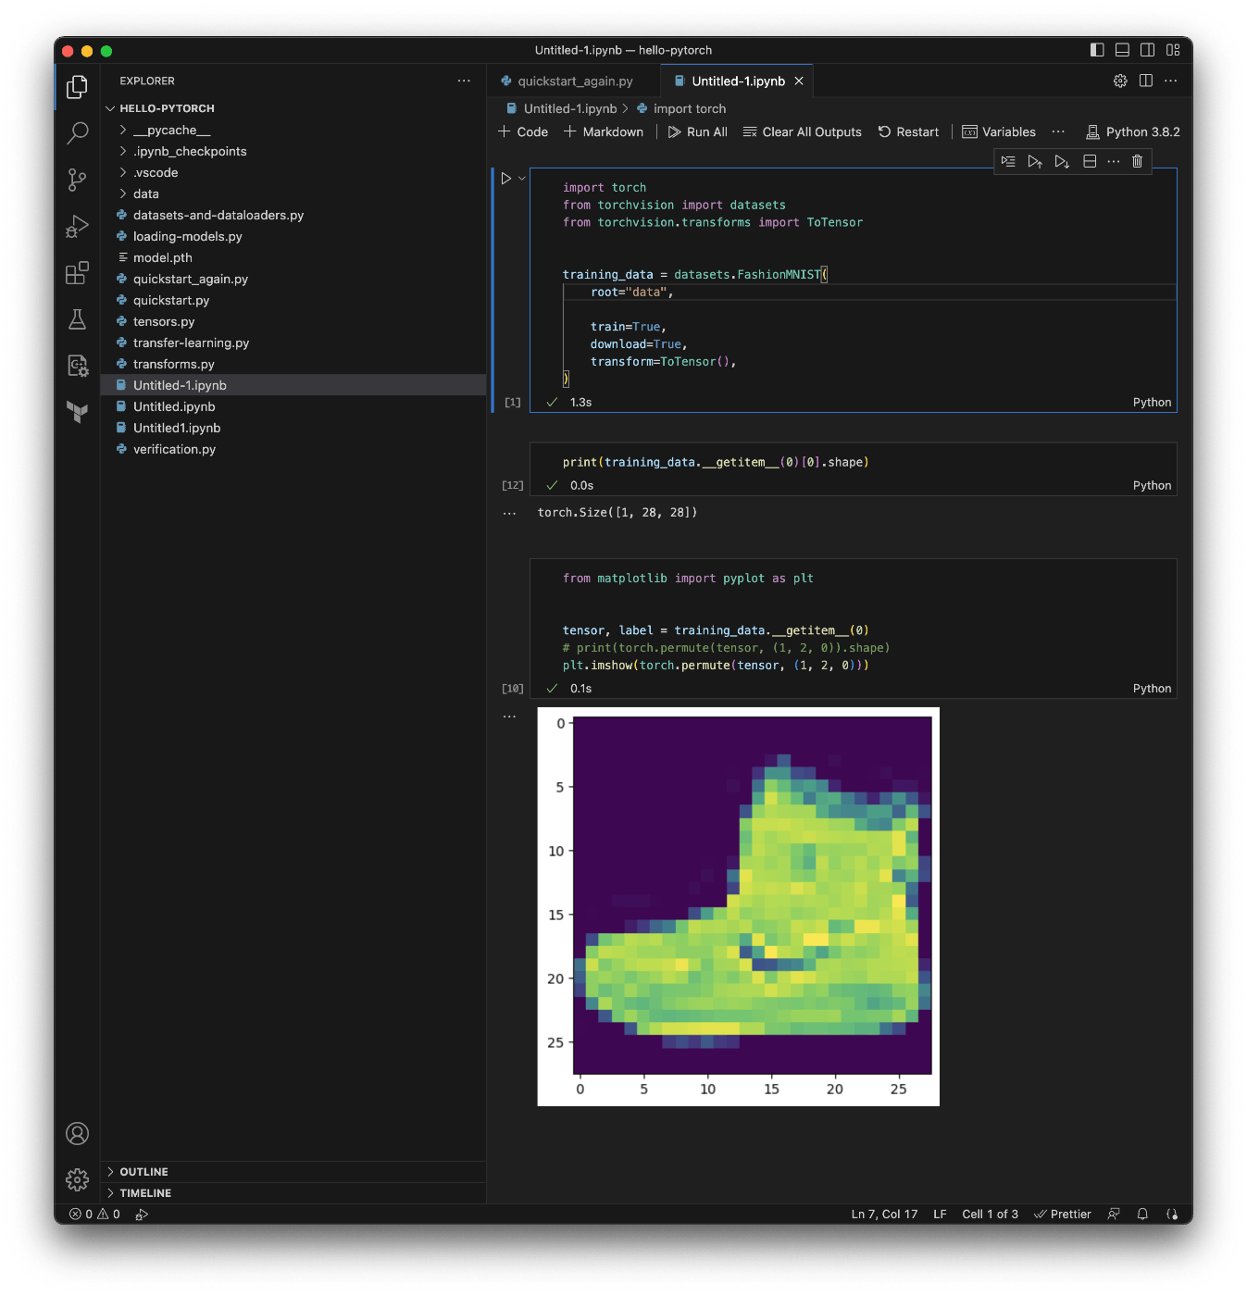Viewport: 1247px width, 1296px height.
Task: Open notebook toolbar overflow ellipsis after Variables
Action: (1058, 132)
